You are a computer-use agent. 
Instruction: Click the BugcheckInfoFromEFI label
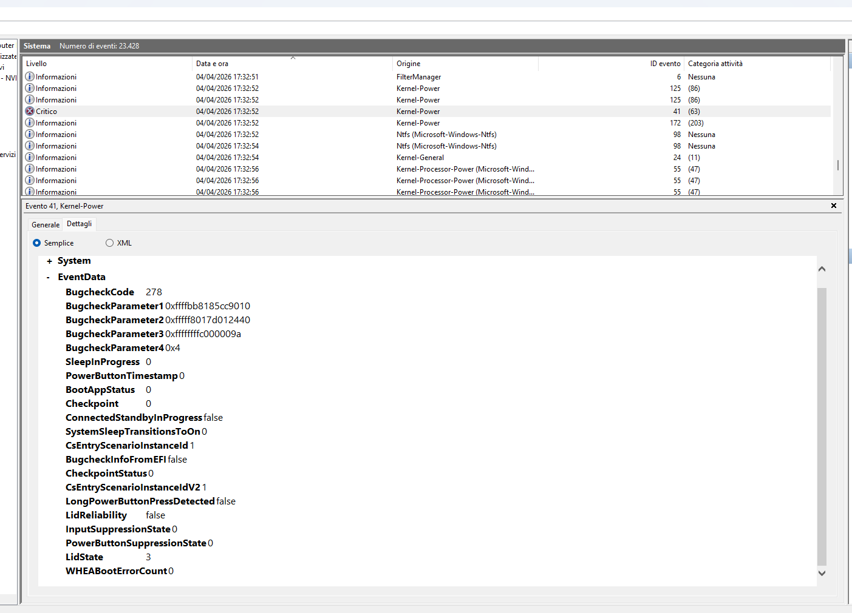116,460
